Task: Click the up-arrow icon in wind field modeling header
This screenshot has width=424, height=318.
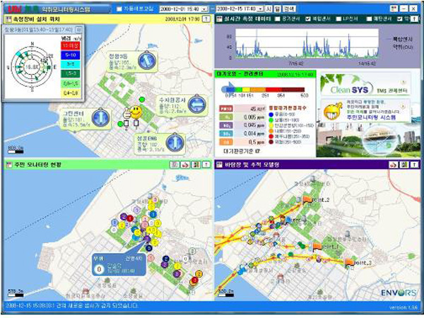Action: [414, 165]
